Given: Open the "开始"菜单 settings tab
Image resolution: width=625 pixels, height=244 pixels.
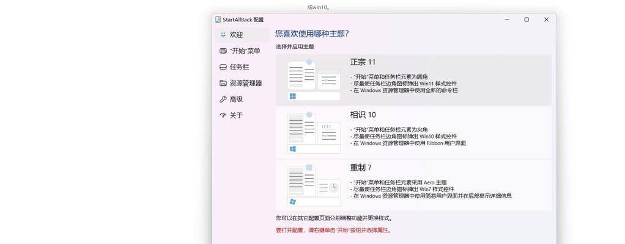Looking at the screenshot, I should click(242, 51).
